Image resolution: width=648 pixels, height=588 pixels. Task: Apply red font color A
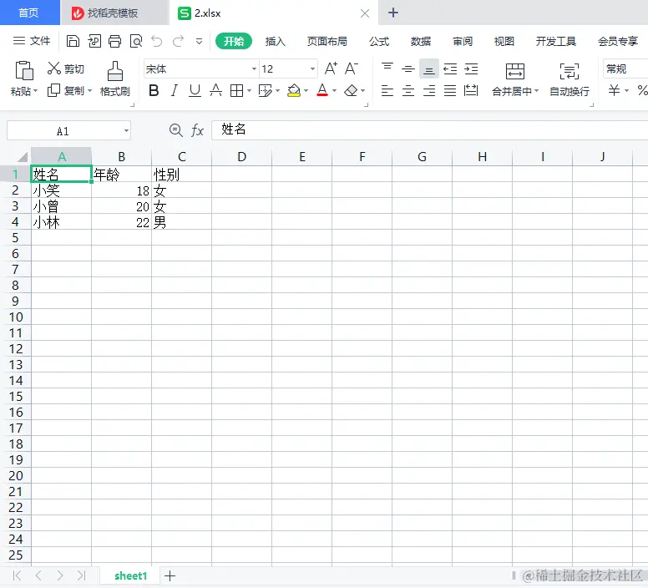point(322,90)
